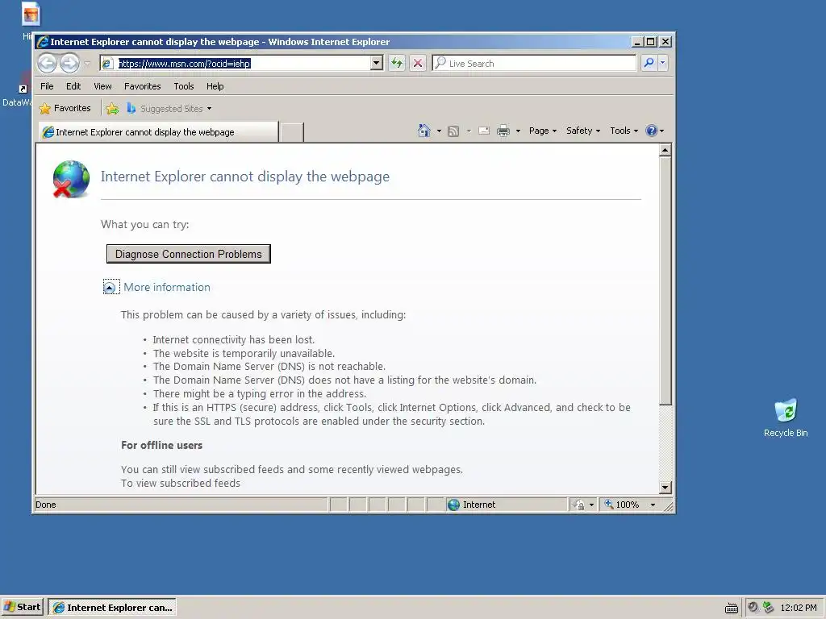Click the vertical scrollbar thumb
Screen dimensions: 826x619
(x=665, y=281)
